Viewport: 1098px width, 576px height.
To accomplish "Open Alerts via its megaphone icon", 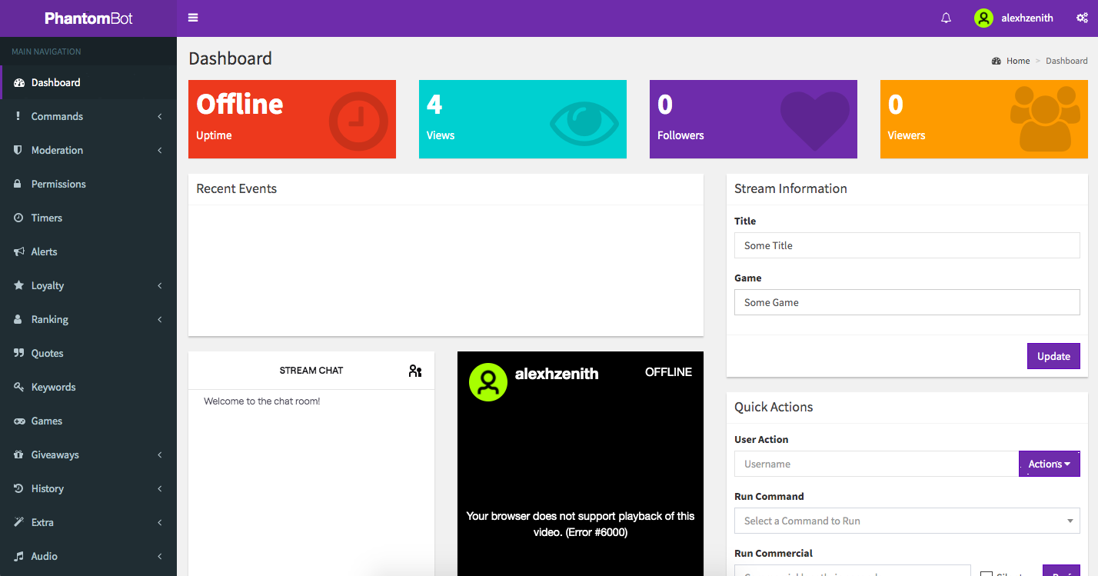I will pyautogui.click(x=18, y=251).
